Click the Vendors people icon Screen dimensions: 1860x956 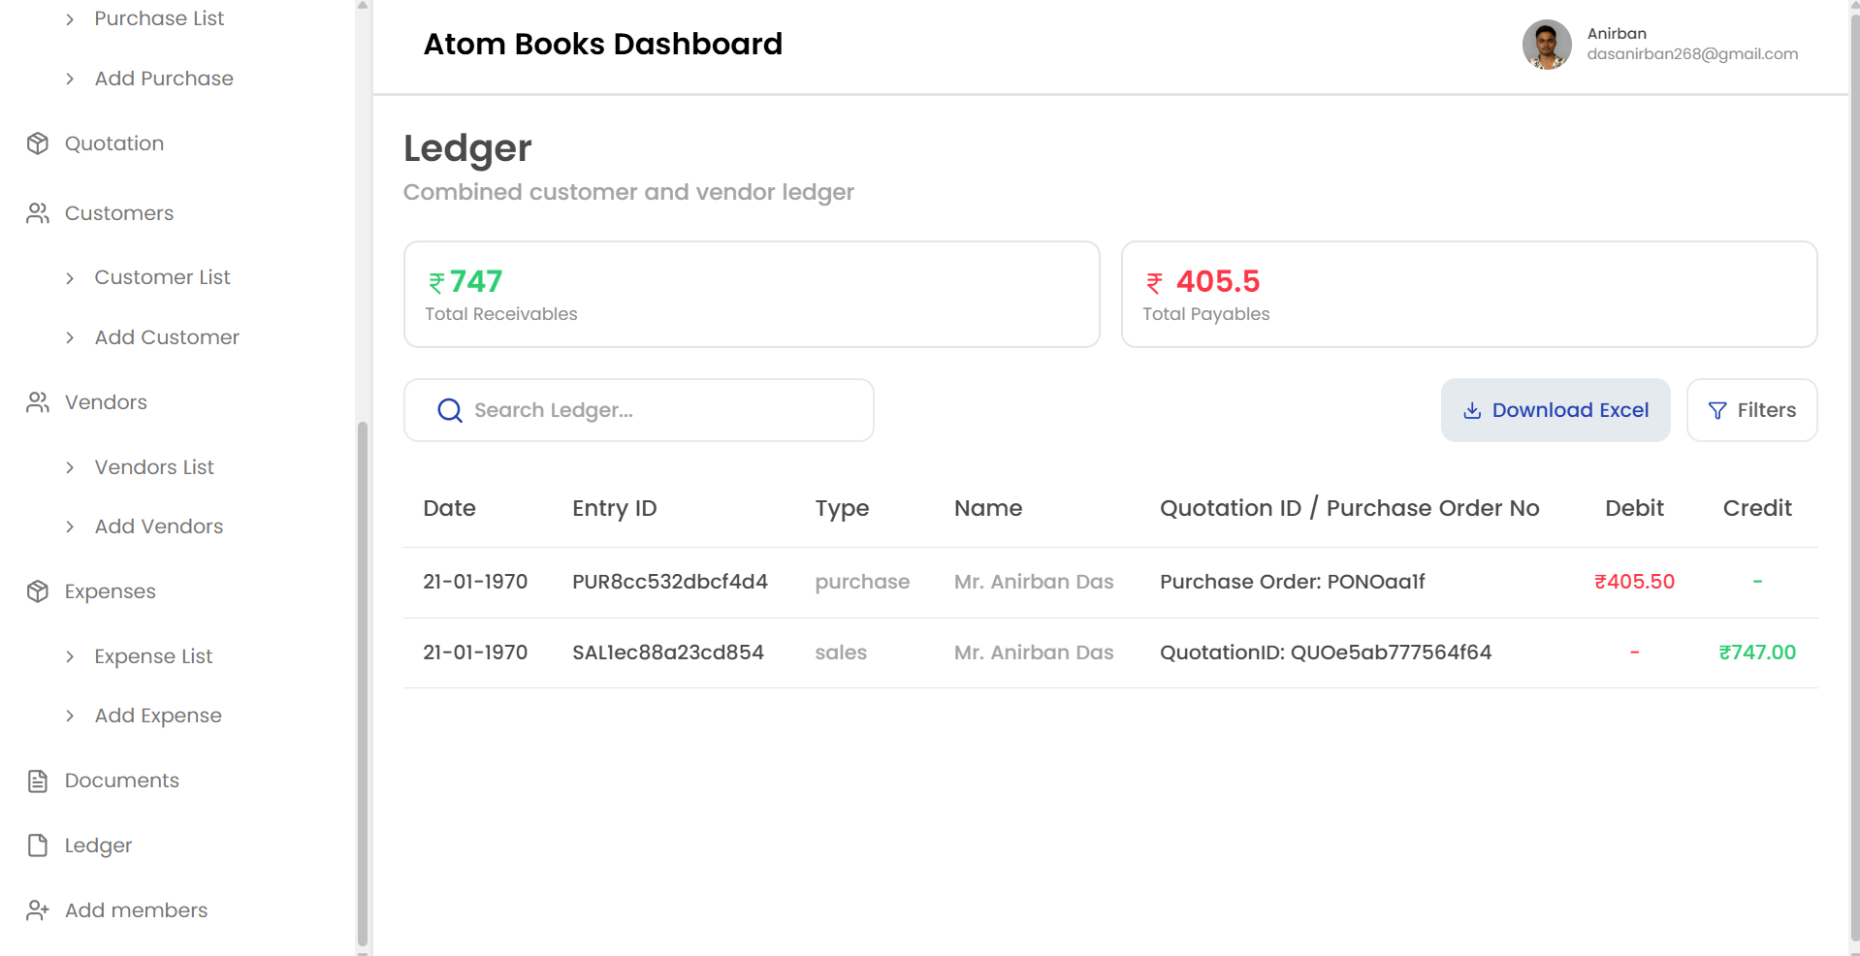tap(38, 402)
